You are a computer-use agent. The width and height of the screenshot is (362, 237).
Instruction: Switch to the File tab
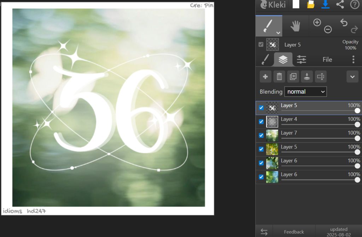pyautogui.click(x=327, y=60)
